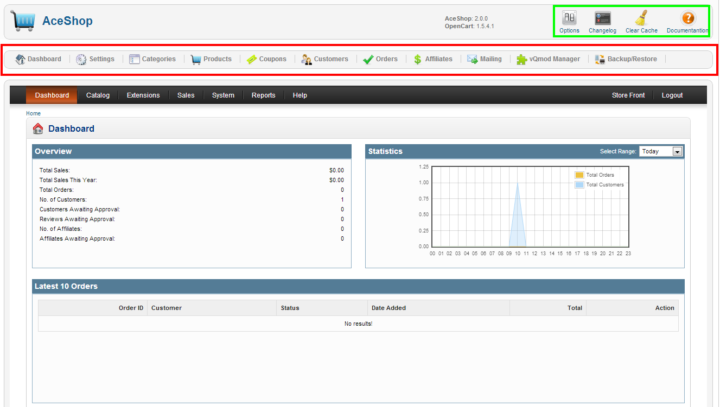Click the Customers people icon
Image resolution: width=720 pixels, height=407 pixels.
[x=307, y=59]
